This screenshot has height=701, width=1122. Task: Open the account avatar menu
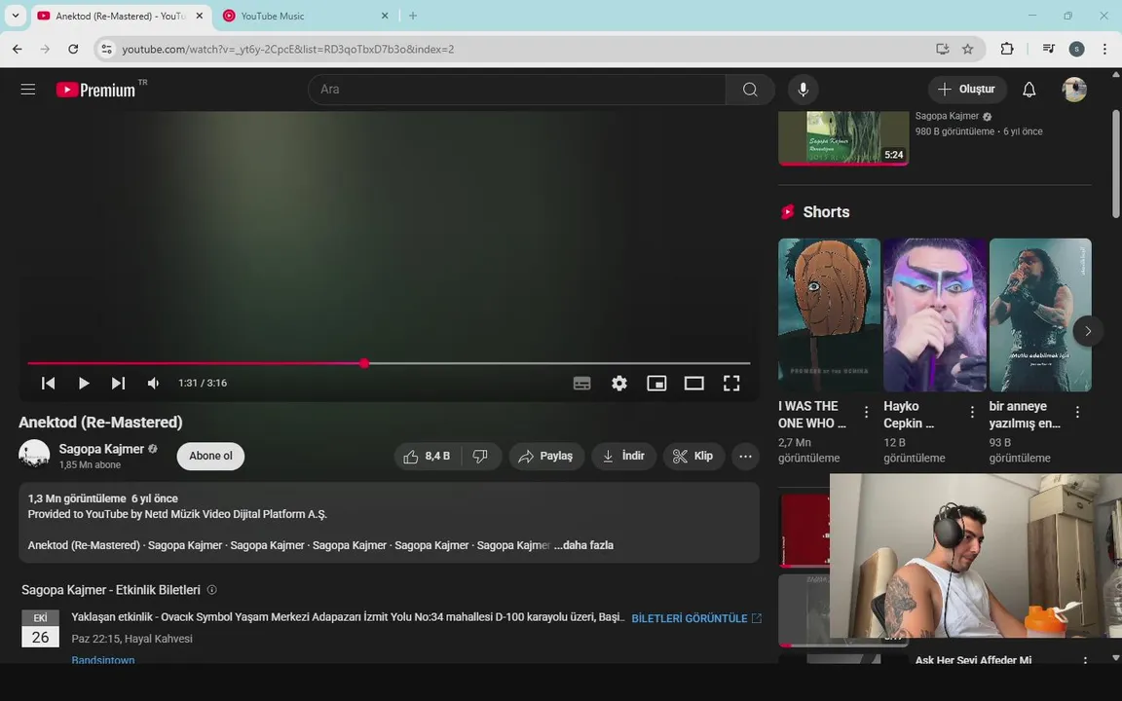(x=1074, y=90)
